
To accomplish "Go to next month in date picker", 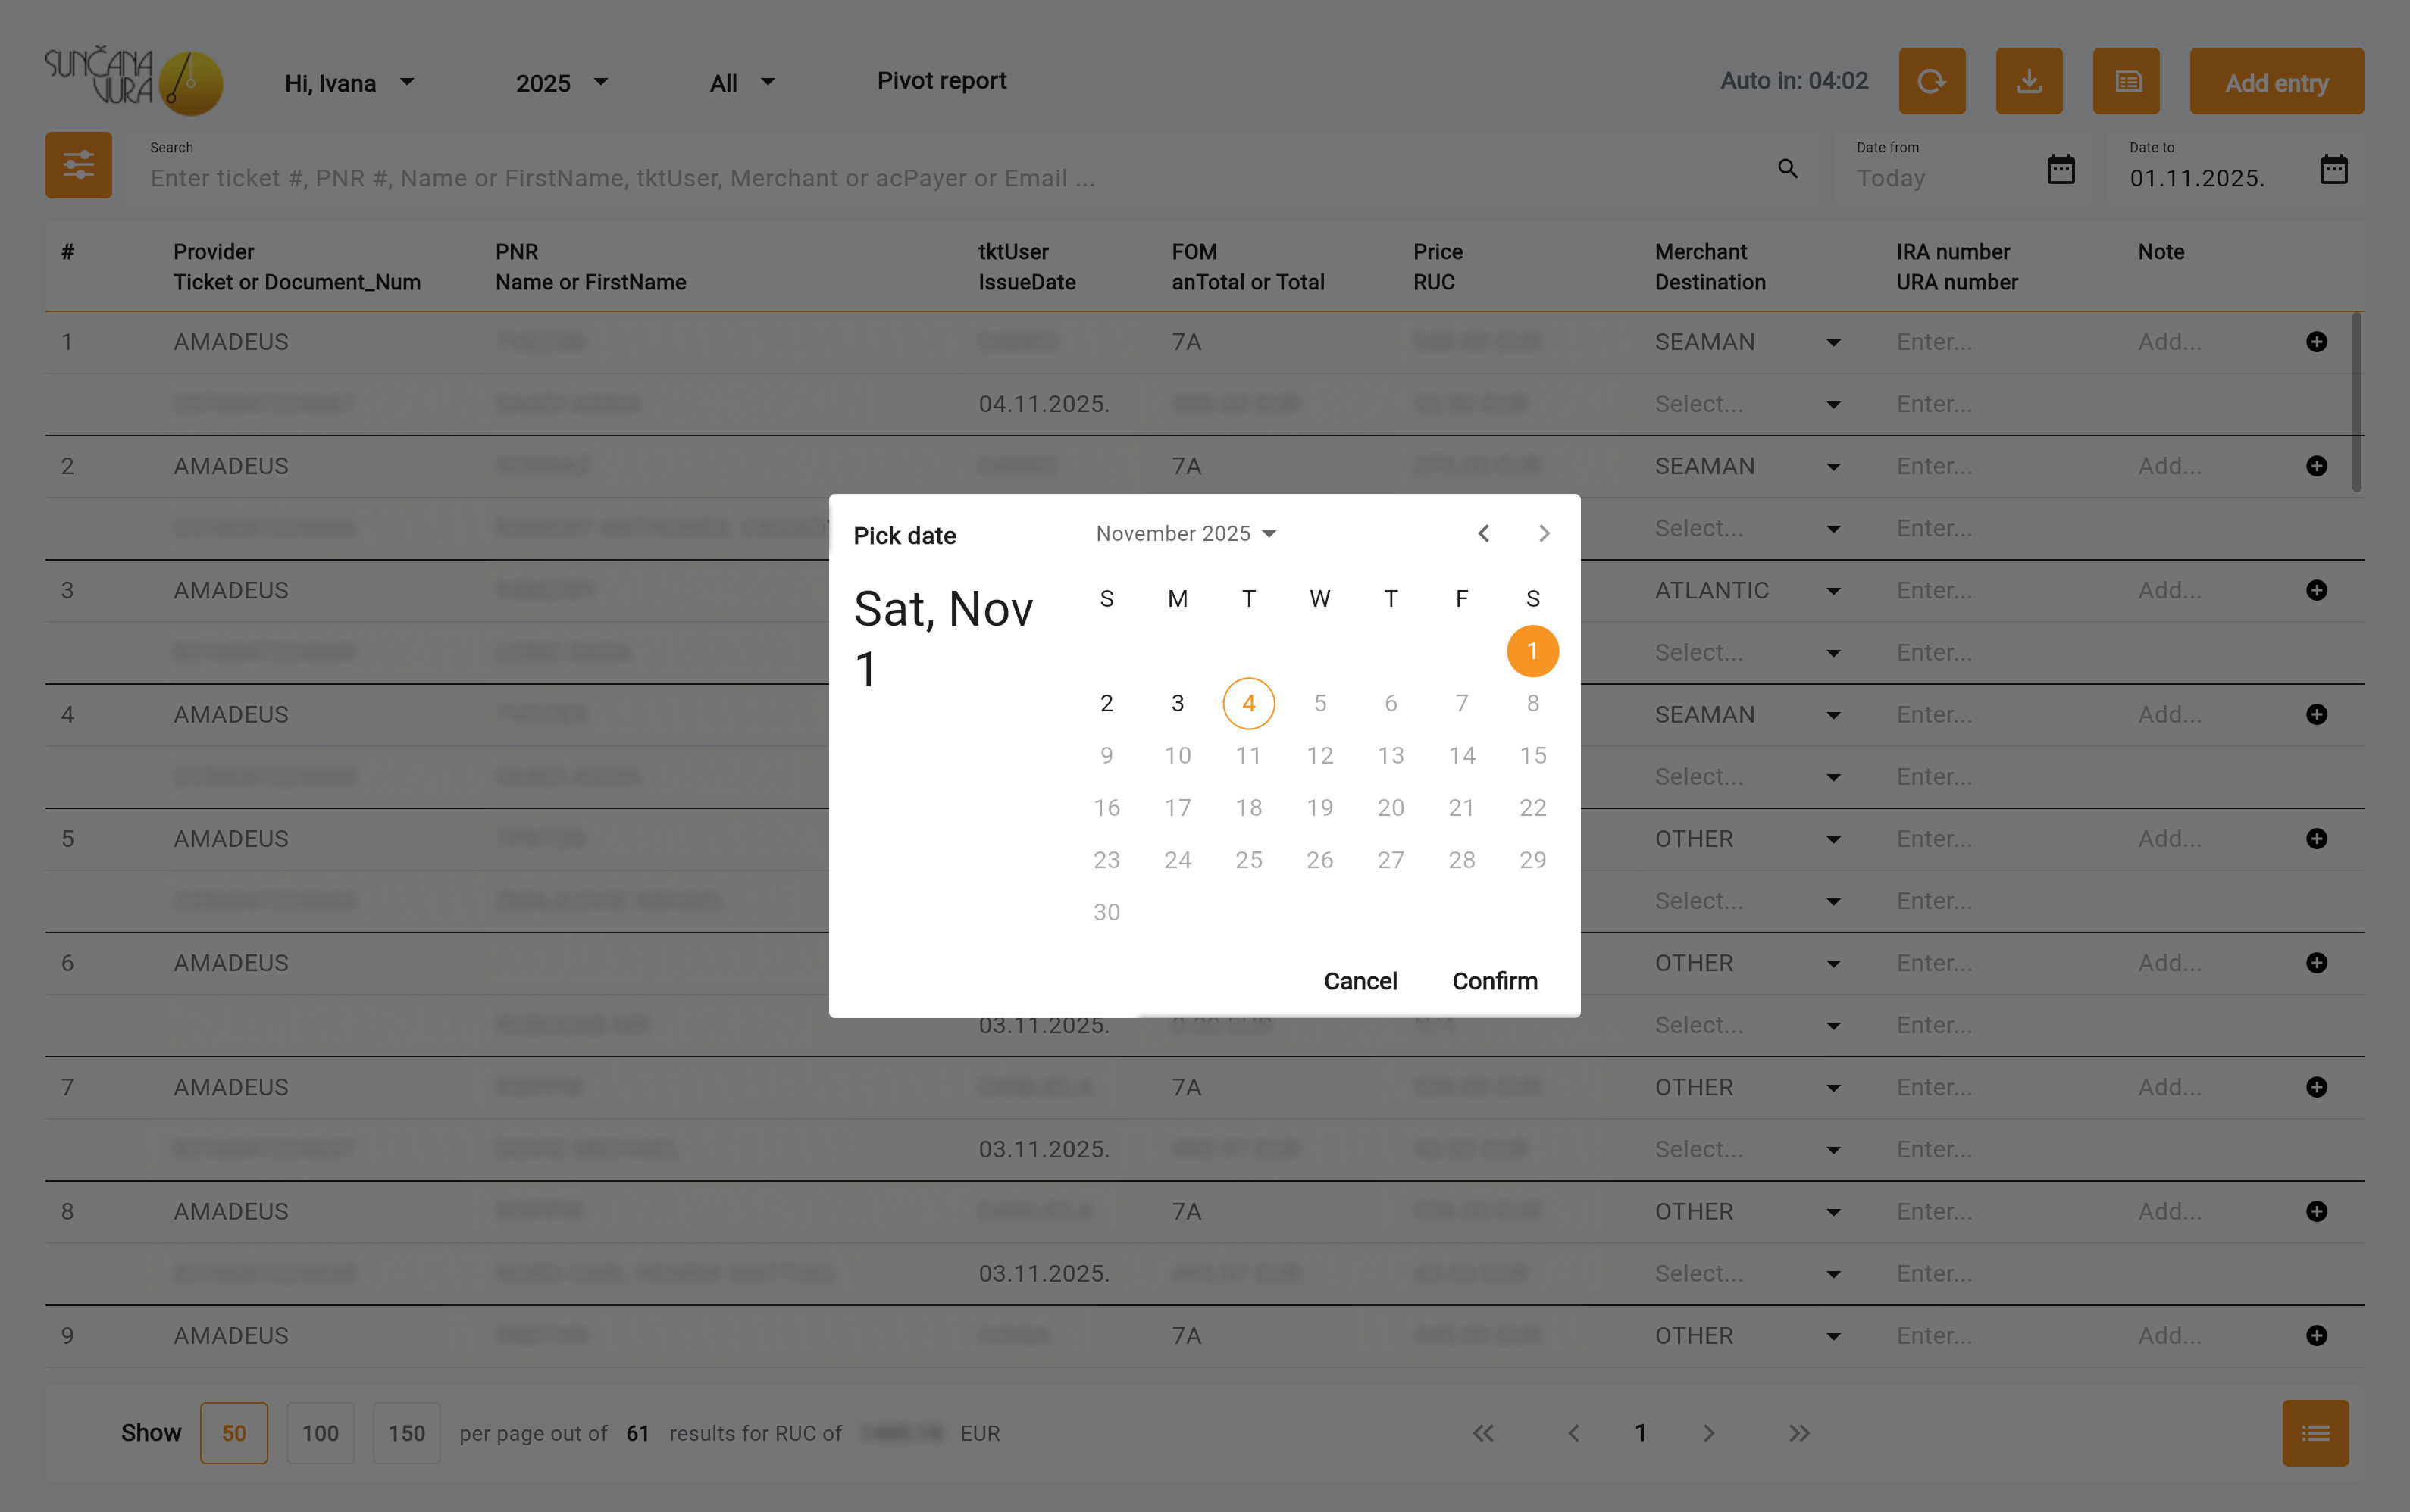I will click(1543, 533).
